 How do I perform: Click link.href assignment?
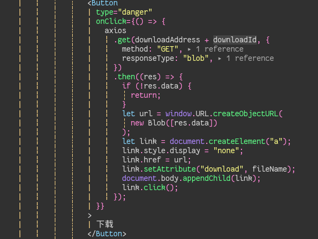pyautogui.click(x=157, y=160)
